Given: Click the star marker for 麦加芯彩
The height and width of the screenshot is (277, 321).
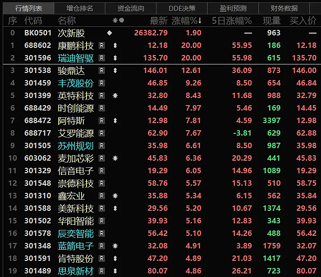Looking at the screenshot, I should click(115, 158).
